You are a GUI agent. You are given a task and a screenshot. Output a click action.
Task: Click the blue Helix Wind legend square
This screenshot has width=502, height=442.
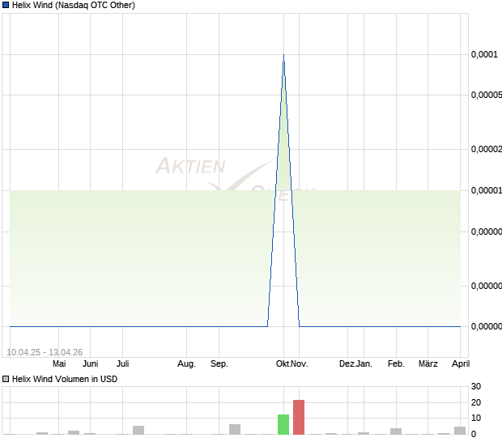click(6, 5)
